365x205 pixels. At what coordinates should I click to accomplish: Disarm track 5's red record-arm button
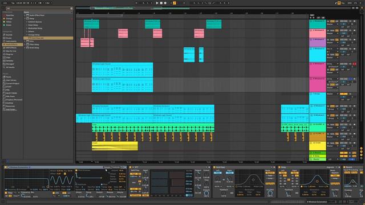[x=355, y=64]
